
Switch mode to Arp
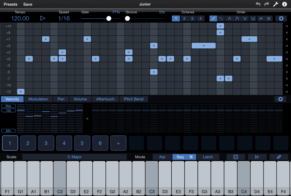click(162, 157)
